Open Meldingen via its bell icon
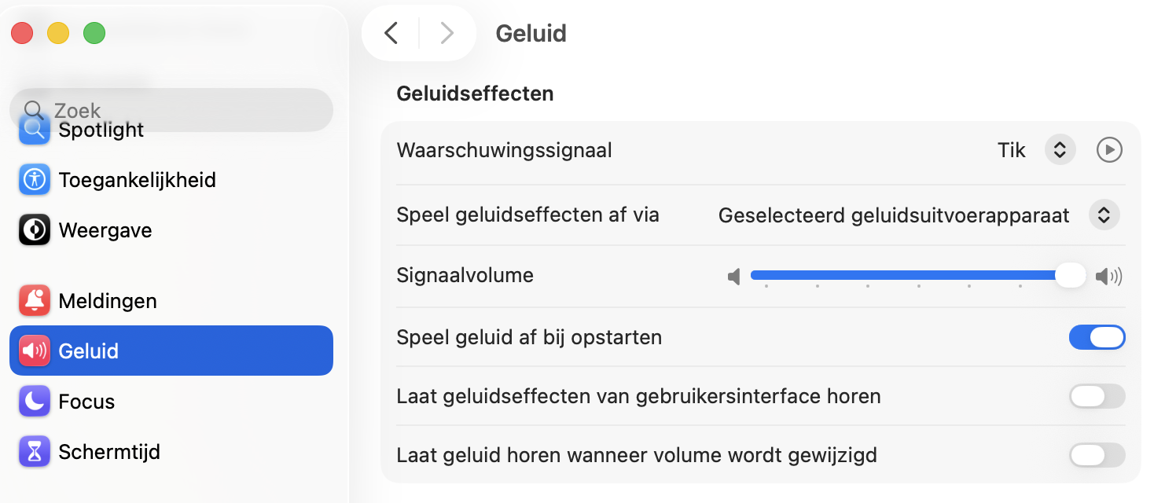 pyautogui.click(x=33, y=300)
